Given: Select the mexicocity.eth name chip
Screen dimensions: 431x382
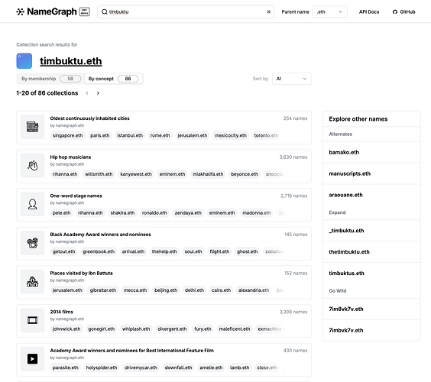Looking at the screenshot, I should 231,135.
